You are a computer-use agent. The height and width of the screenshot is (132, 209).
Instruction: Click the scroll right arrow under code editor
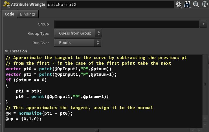199,130
